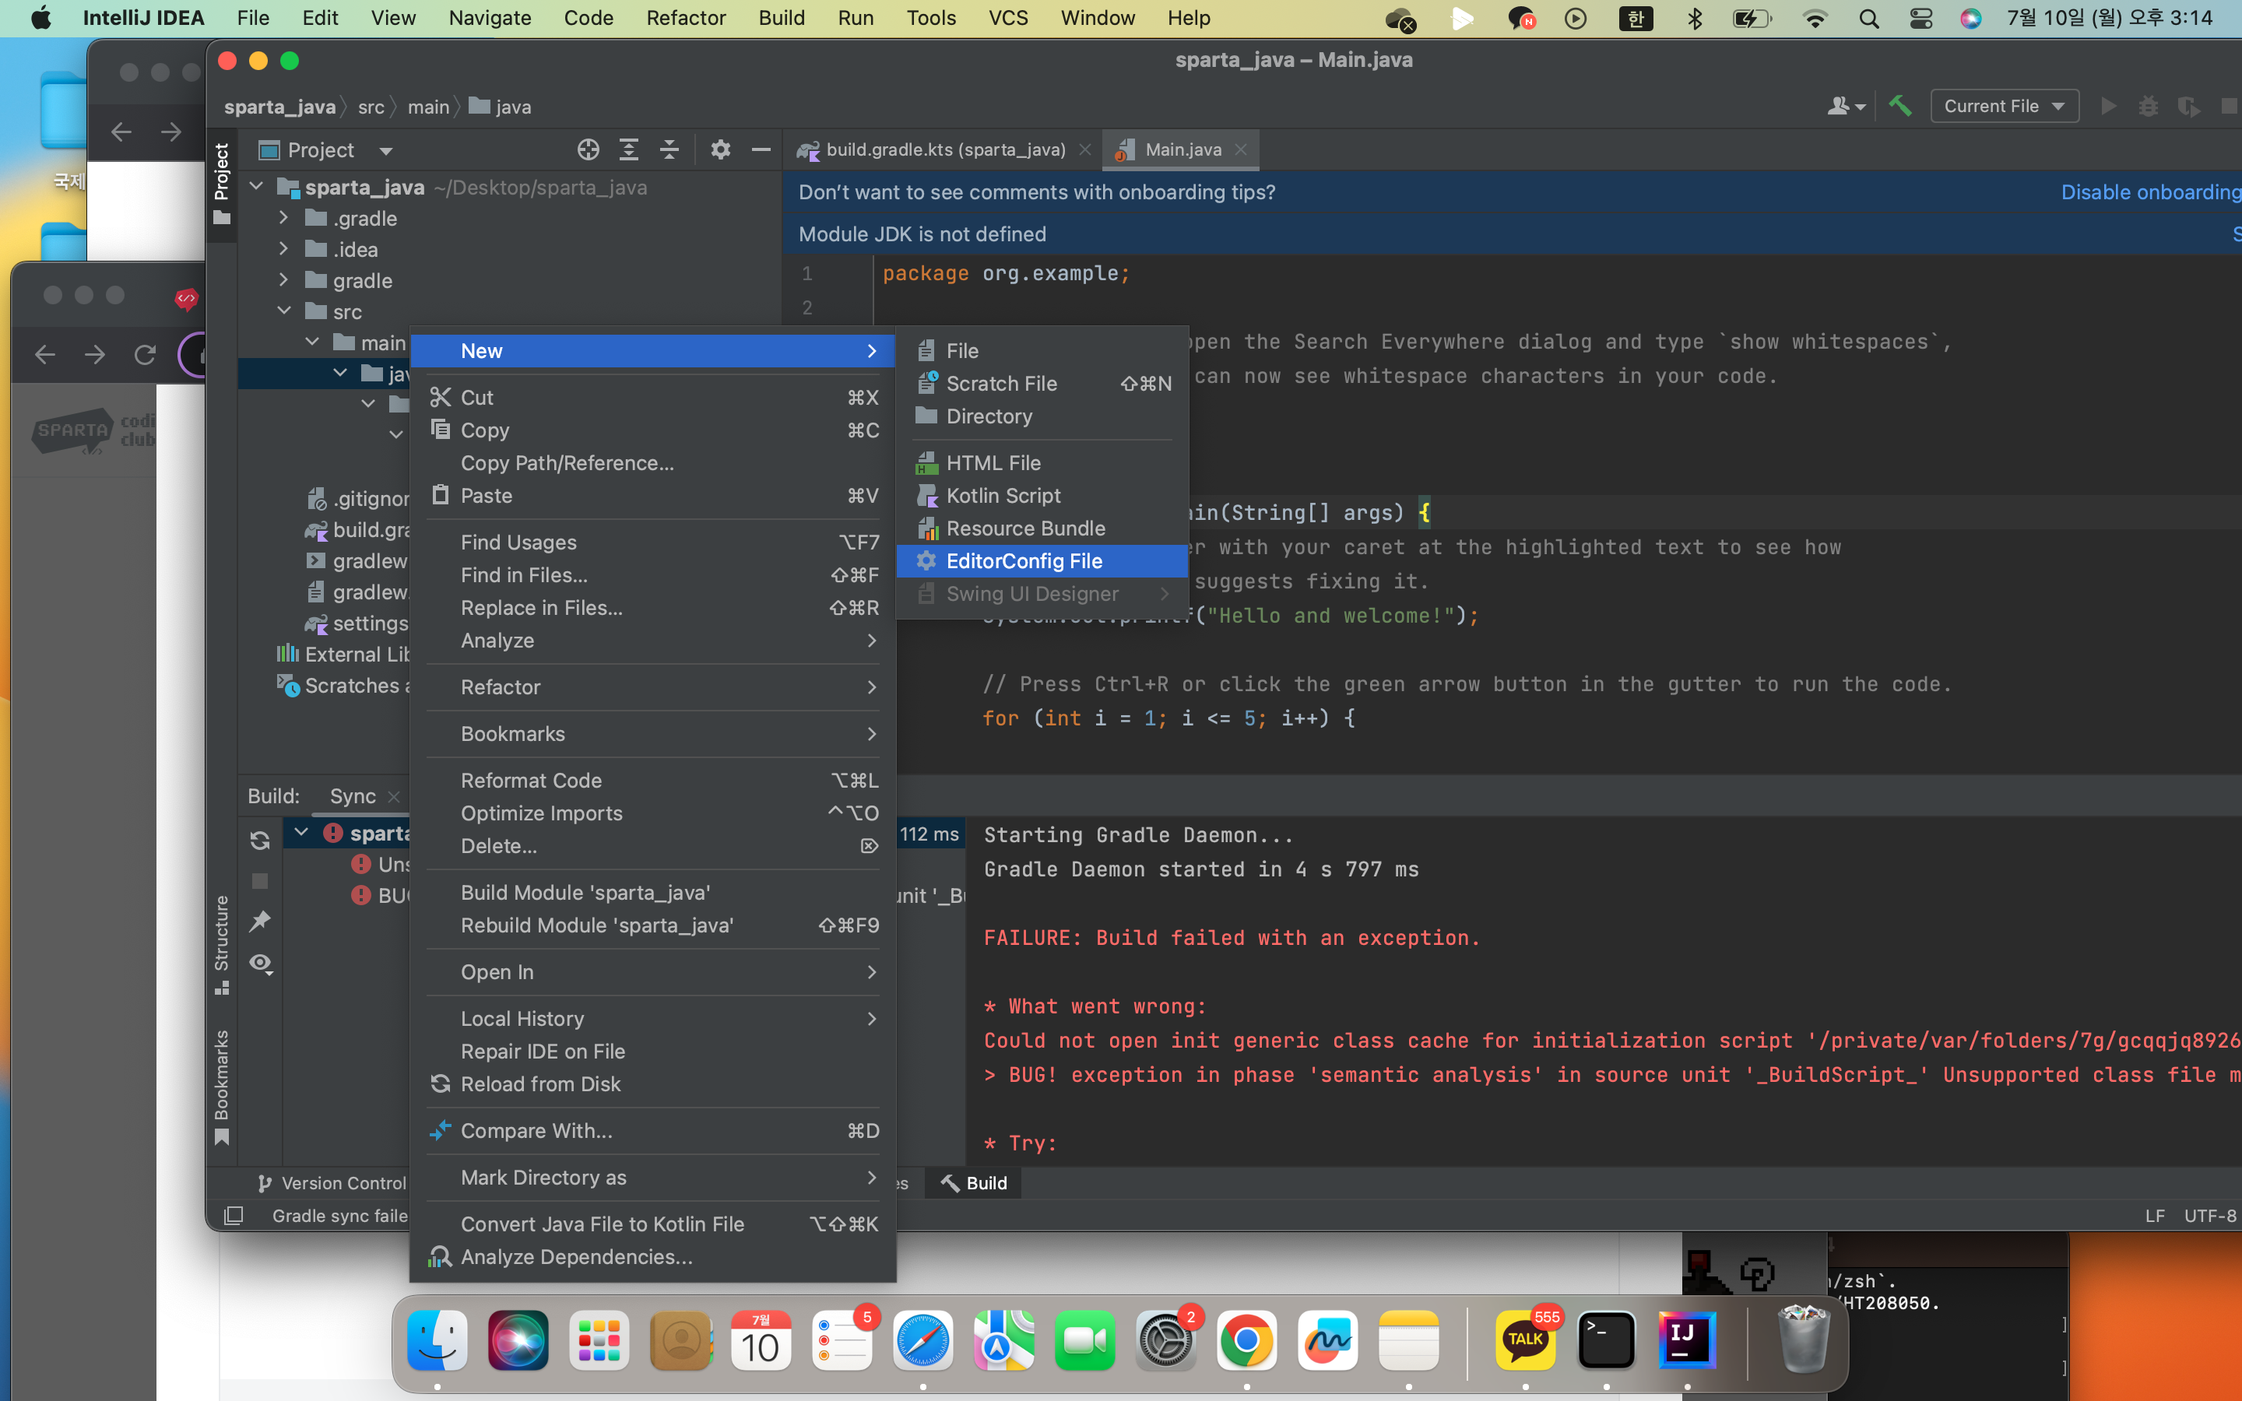Collapse the src folder

pyautogui.click(x=284, y=311)
